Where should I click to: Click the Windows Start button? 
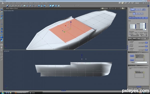click(x=2, y=92)
